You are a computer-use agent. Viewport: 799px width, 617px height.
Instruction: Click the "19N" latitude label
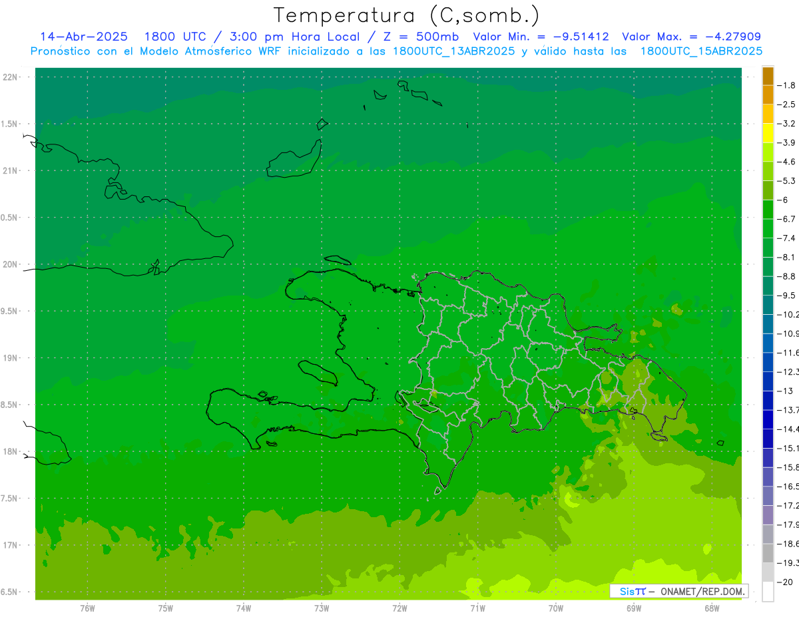click(10, 358)
